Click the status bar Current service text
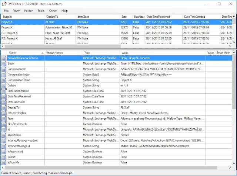The width and height of the screenshot is (237, 176). click(x=37, y=173)
